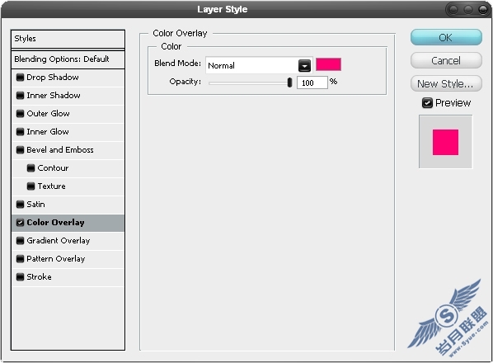Click the rightmost title bar window button

[x=482, y=10]
